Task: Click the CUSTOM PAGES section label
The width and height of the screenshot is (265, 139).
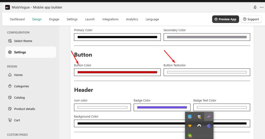Action: coord(17,135)
